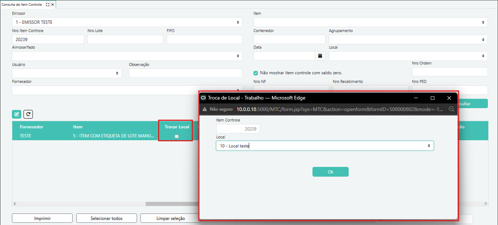Click the Nro Item Controle field
The image size is (498, 225).
pyautogui.click(x=48, y=39)
